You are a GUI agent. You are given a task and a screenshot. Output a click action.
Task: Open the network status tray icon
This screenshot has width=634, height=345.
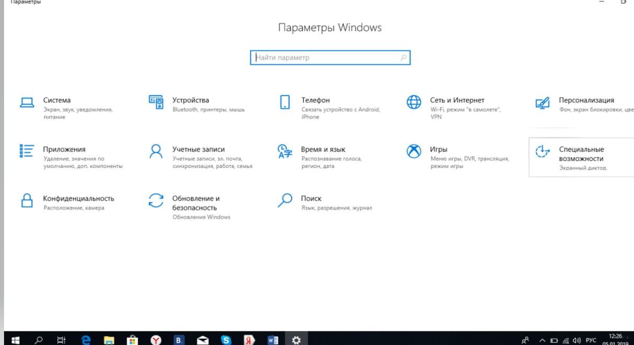coord(566,340)
